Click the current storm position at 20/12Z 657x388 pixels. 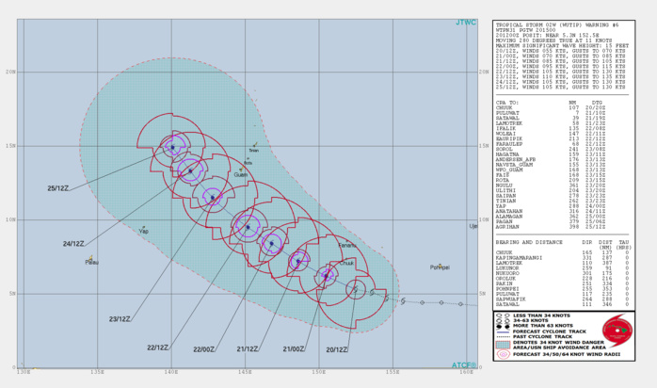(x=353, y=289)
